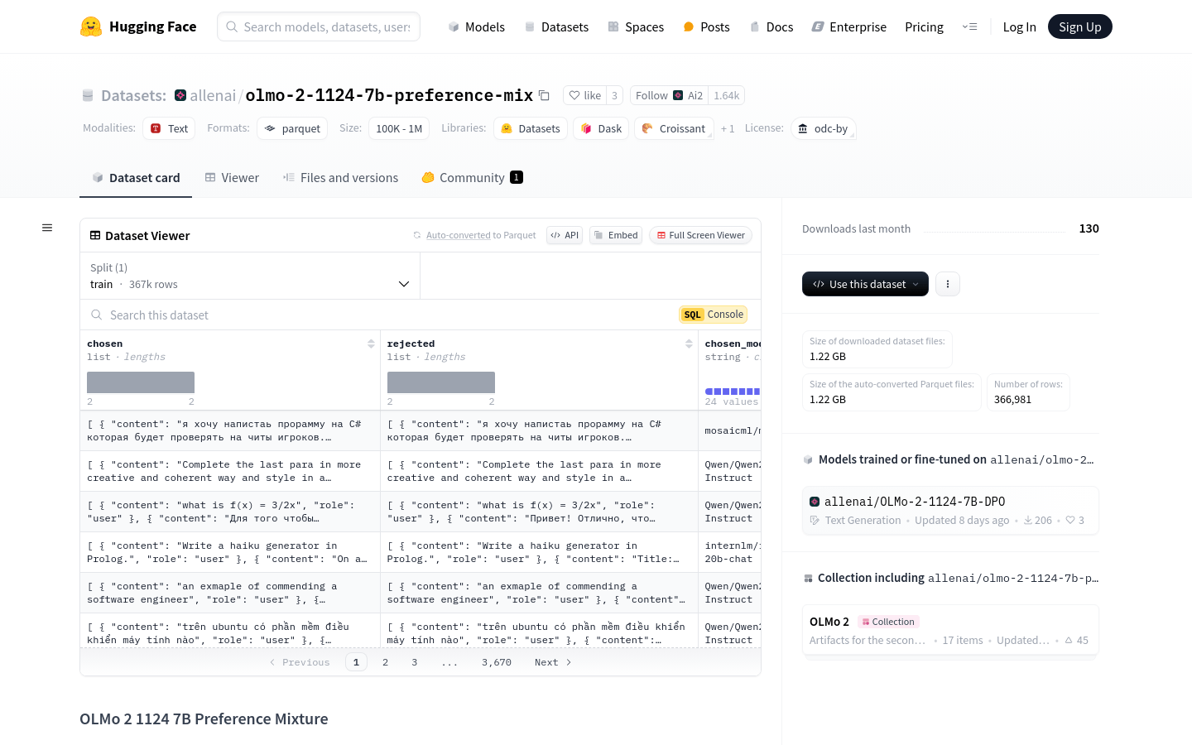Open the Datasets nav item
Image resolution: width=1192 pixels, height=745 pixels.
click(557, 26)
